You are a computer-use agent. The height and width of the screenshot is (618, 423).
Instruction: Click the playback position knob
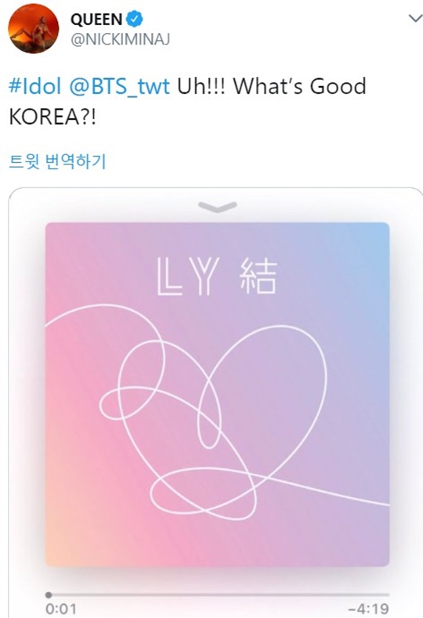coord(49,595)
